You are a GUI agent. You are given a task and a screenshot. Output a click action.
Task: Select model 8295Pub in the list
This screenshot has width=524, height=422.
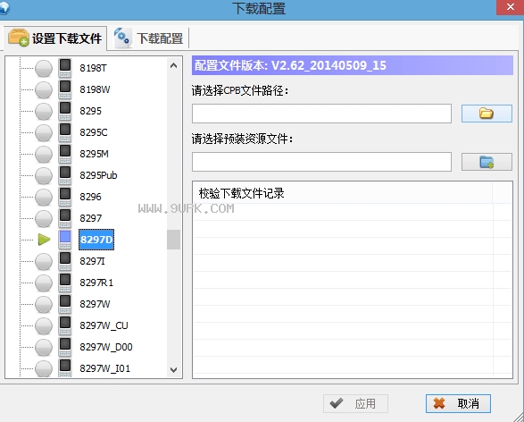[98, 175]
